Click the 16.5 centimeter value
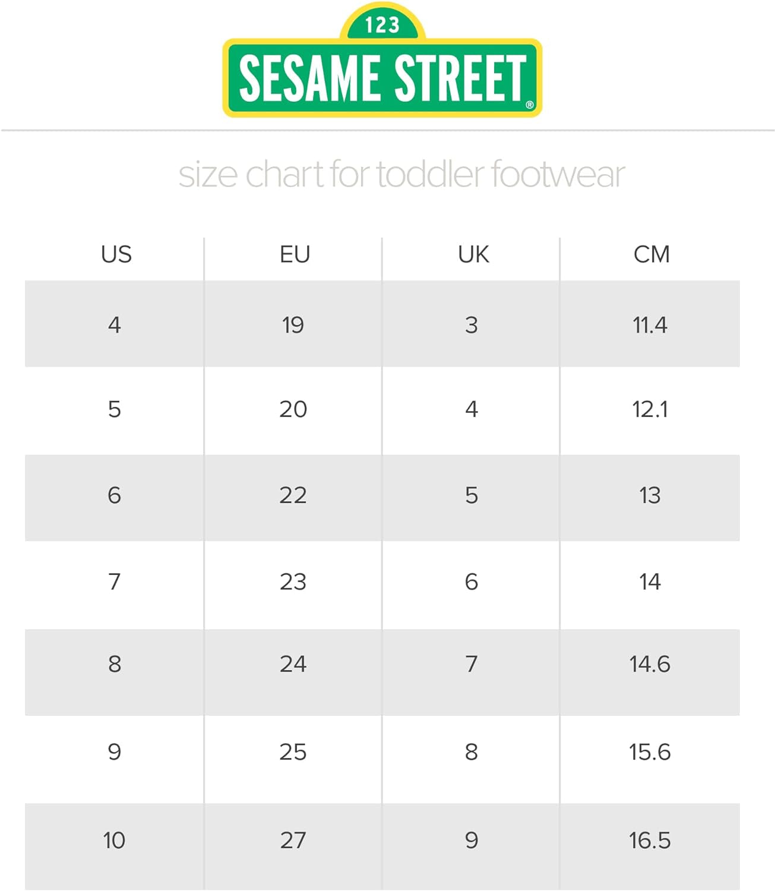 (650, 841)
